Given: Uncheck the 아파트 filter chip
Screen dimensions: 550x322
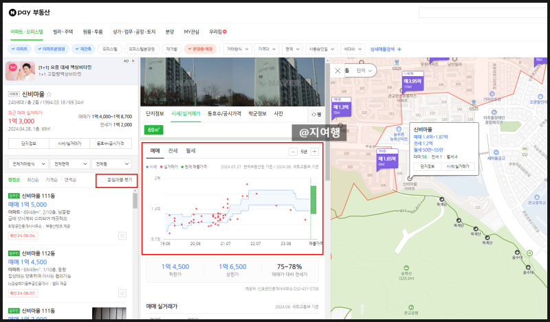Looking at the screenshot, I should [x=20, y=49].
